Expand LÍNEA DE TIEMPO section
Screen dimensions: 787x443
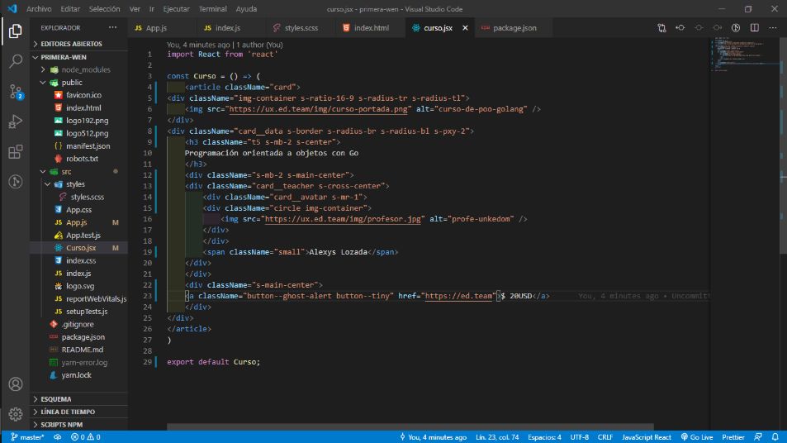(78, 412)
